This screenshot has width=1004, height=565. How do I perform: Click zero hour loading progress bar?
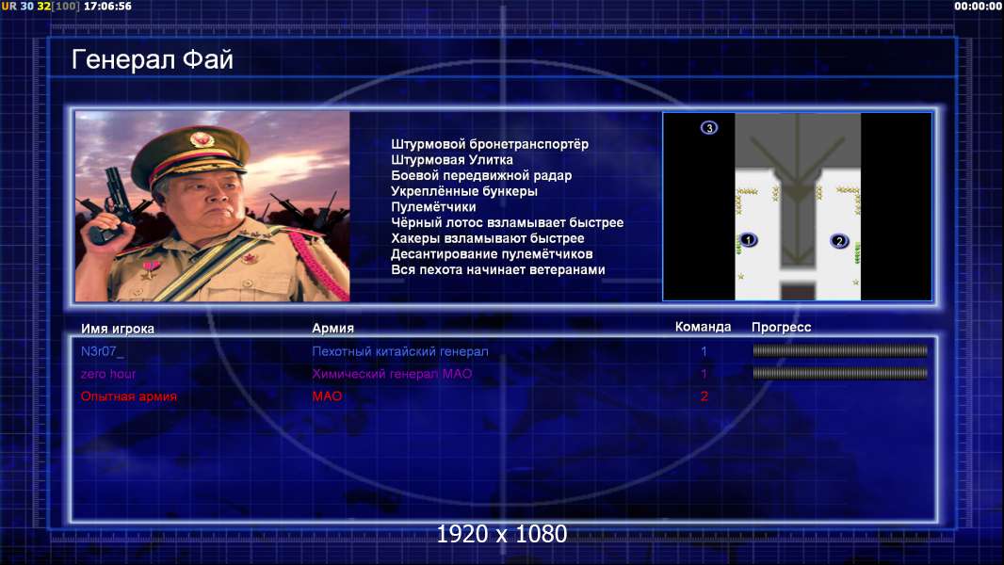point(840,373)
